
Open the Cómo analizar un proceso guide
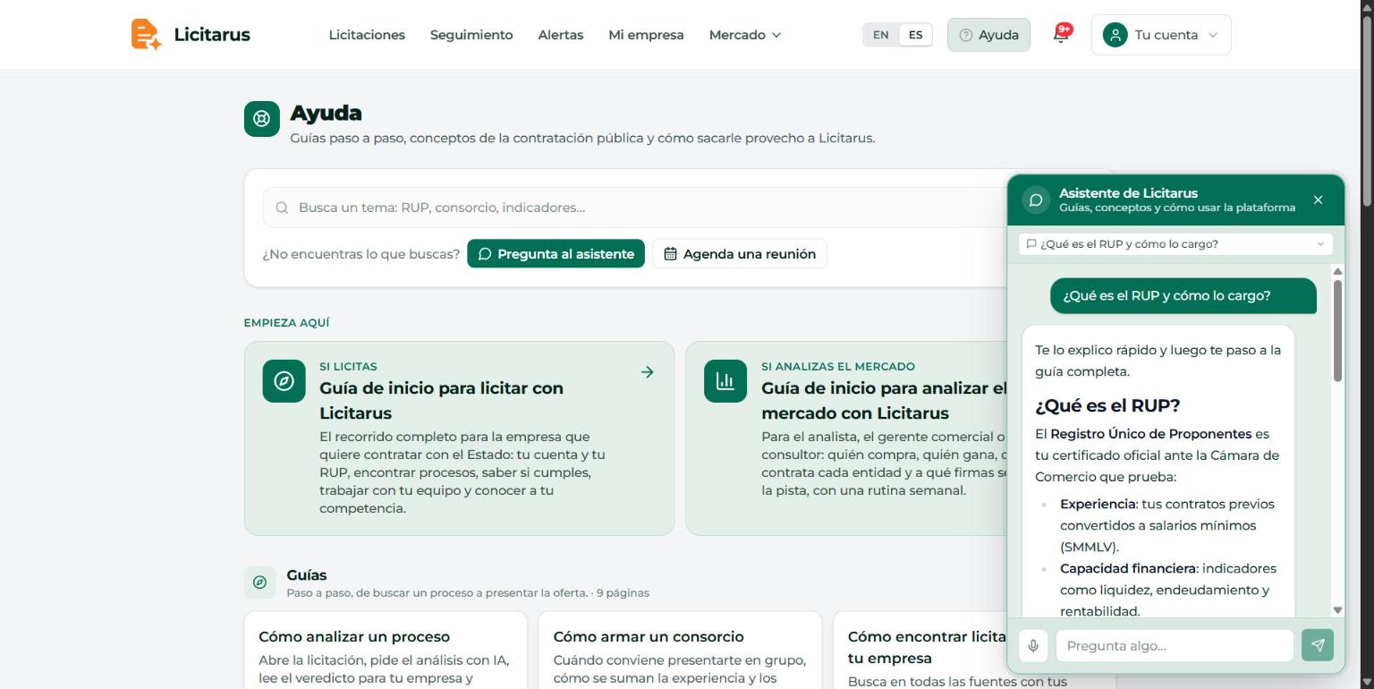[386, 651]
